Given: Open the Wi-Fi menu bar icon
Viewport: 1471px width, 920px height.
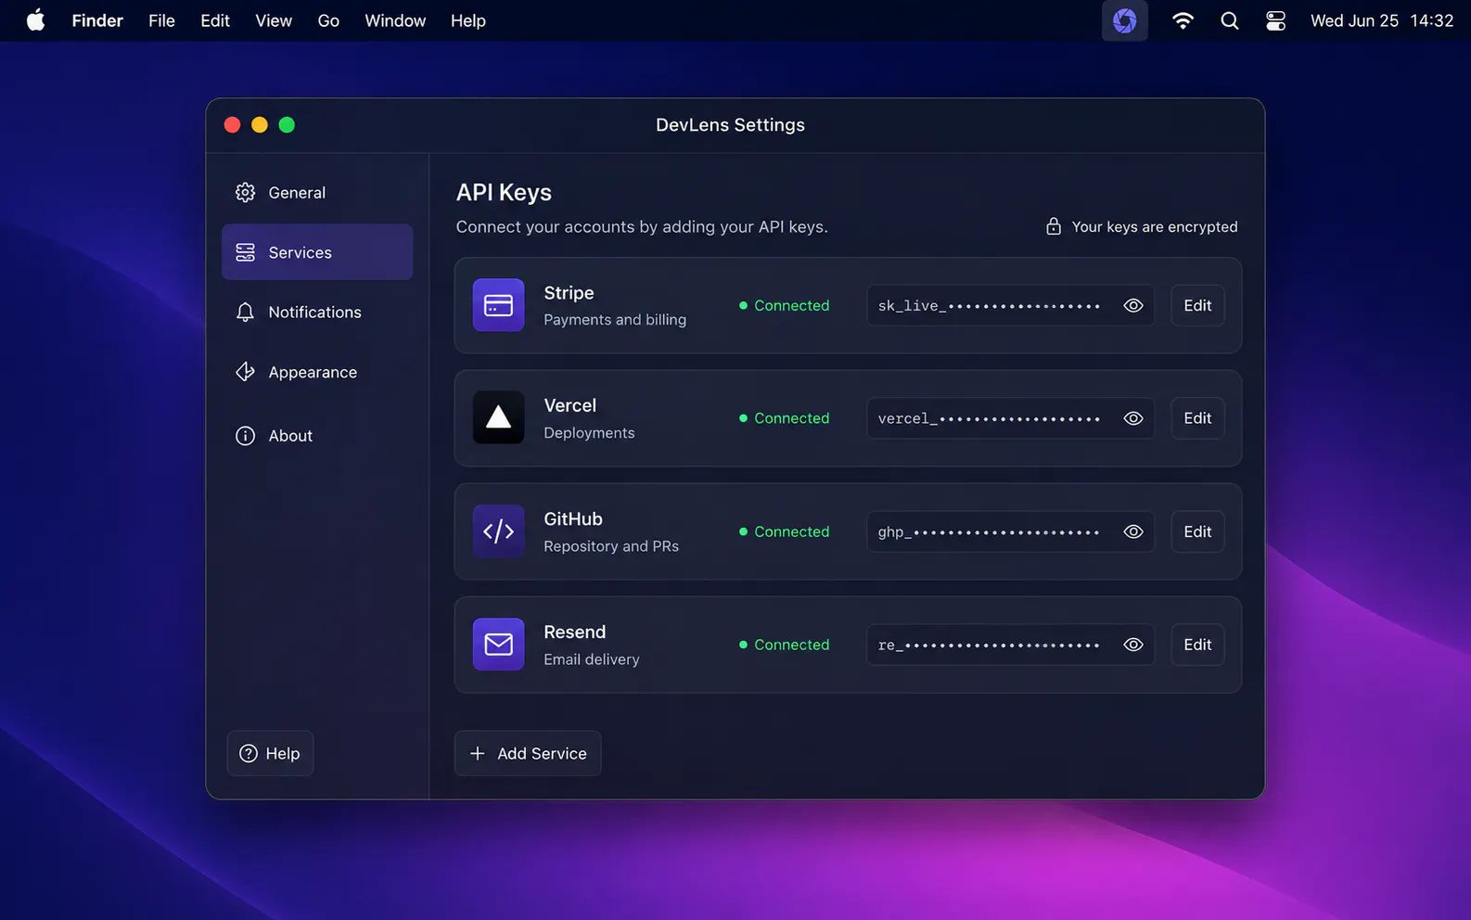Looking at the screenshot, I should (x=1183, y=20).
